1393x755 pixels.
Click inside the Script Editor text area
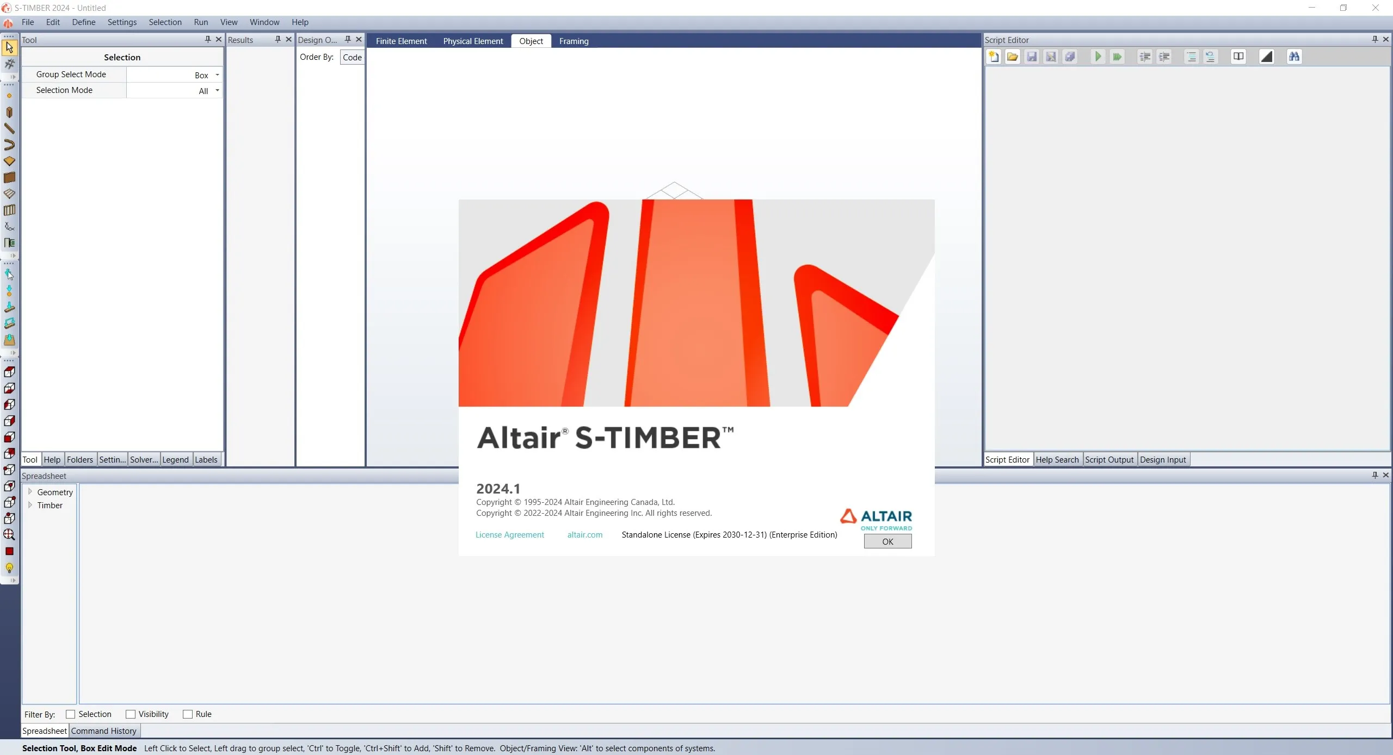(1187, 258)
